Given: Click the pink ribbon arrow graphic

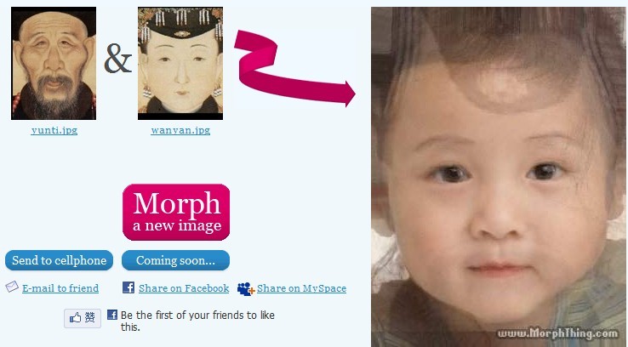Looking at the screenshot, I should point(294,68).
